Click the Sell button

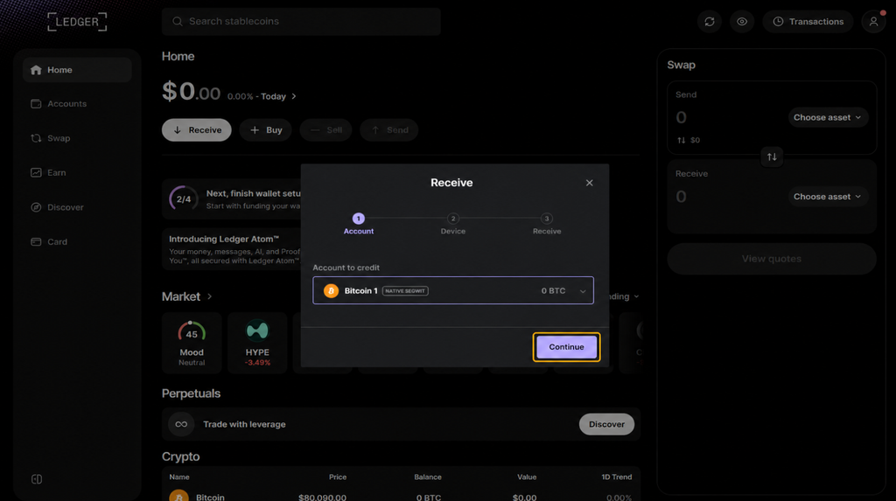coord(325,129)
